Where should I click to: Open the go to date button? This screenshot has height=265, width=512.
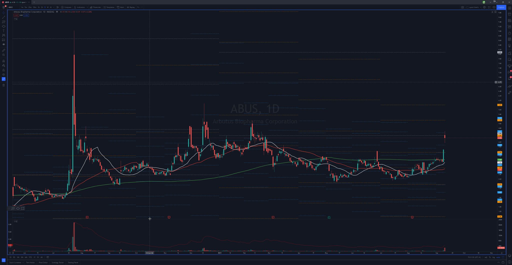pos(47,257)
